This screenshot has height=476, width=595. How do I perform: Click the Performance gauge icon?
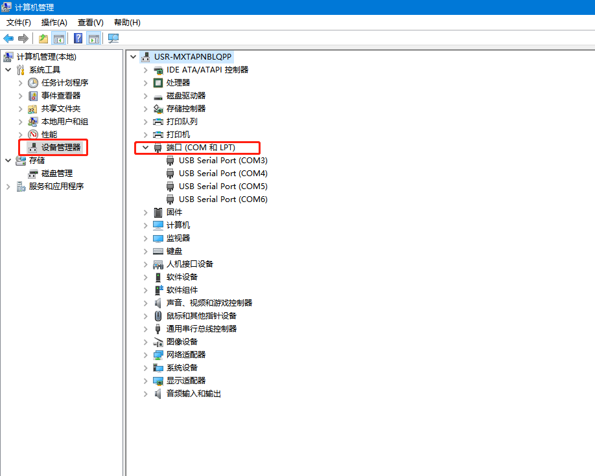(33, 135)
